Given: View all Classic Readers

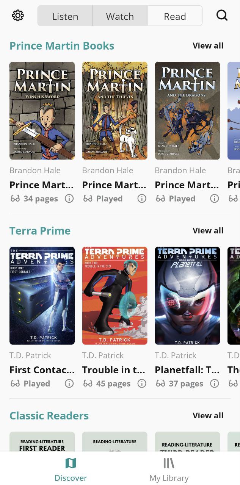Looking at the screenshot, I should click(208, 416).
